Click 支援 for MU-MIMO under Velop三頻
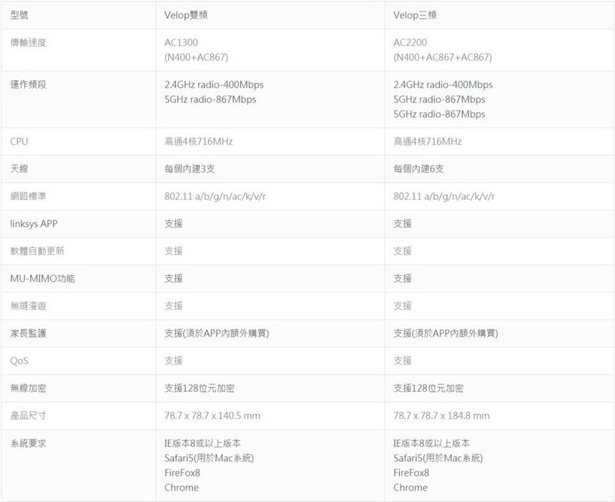Image resolution: width=615 pixels, height=502 pixels. (403, 278)
